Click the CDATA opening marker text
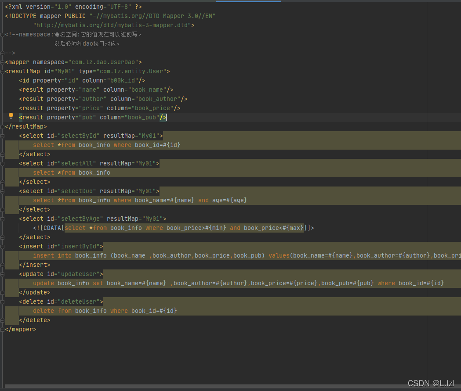461x391 pixels. point(48,228)
